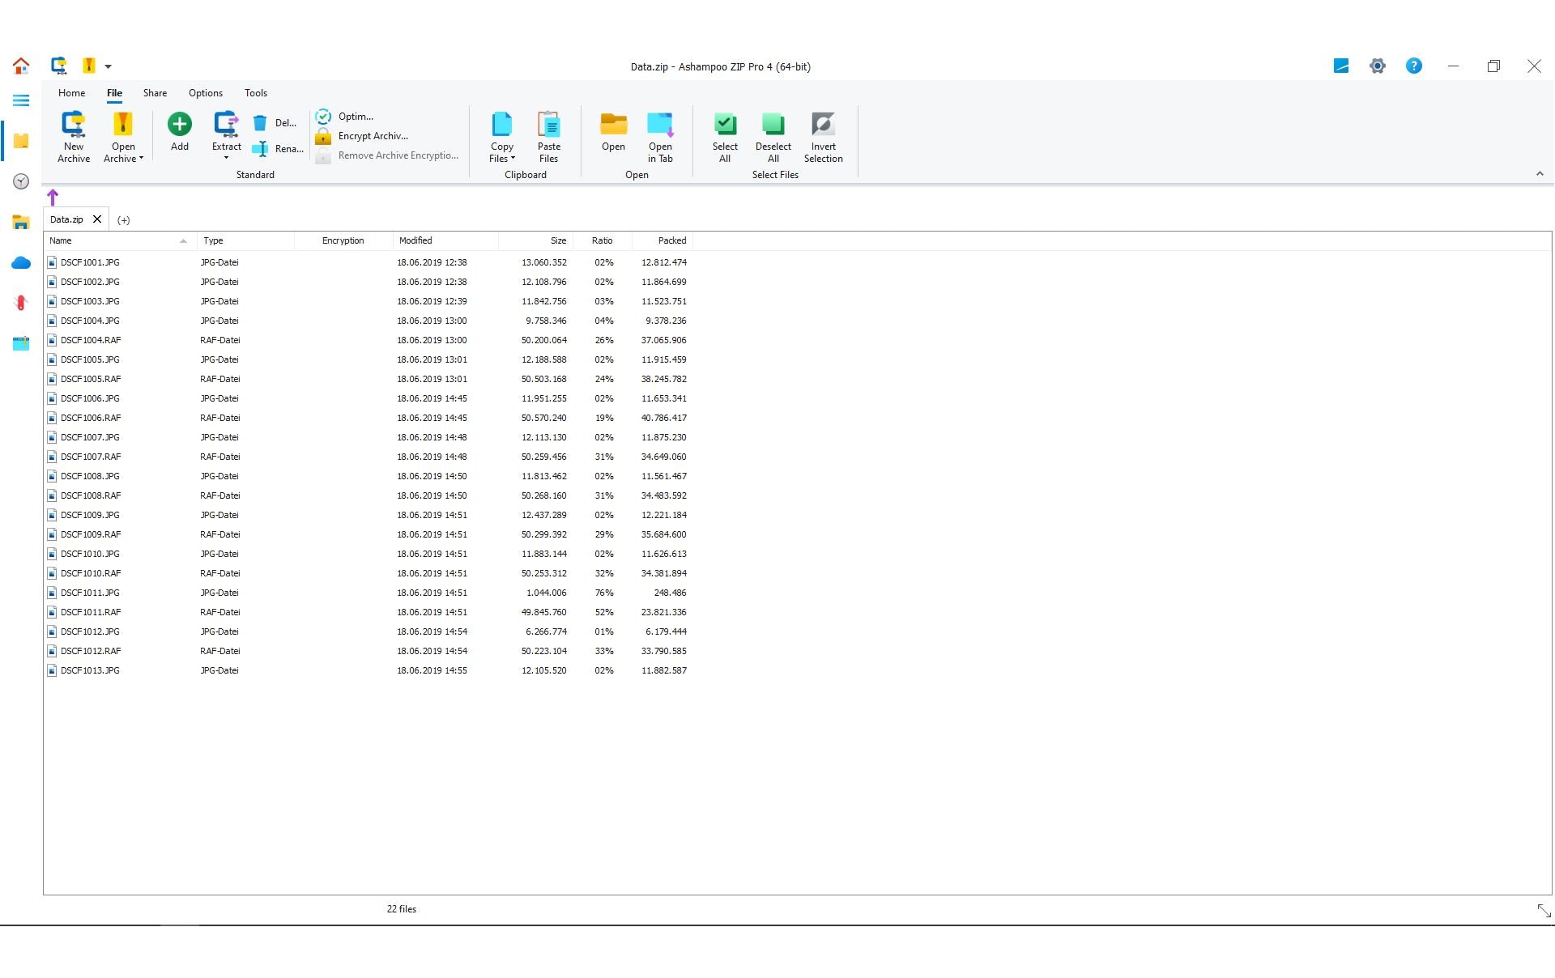Switch to the Tools ribbon tab
The height and width of the screenshot is (978, 1555).
click(x=256, y=93)
